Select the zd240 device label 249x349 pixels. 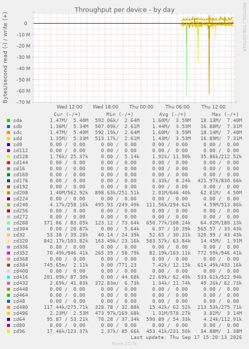(x=21, y=205)
